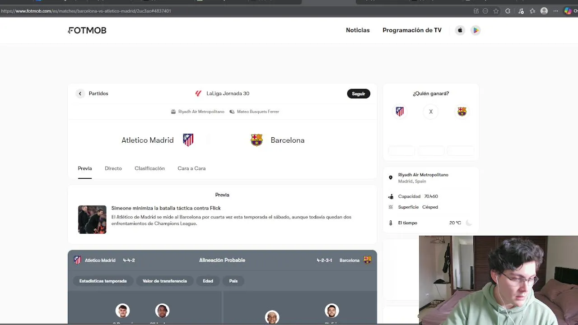Open LaLiga Jornada 30 link

[x=228, y=93]
